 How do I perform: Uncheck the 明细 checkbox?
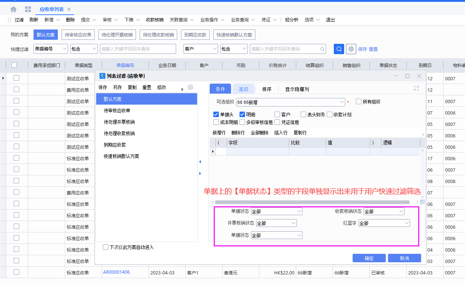tap(242, 115)
